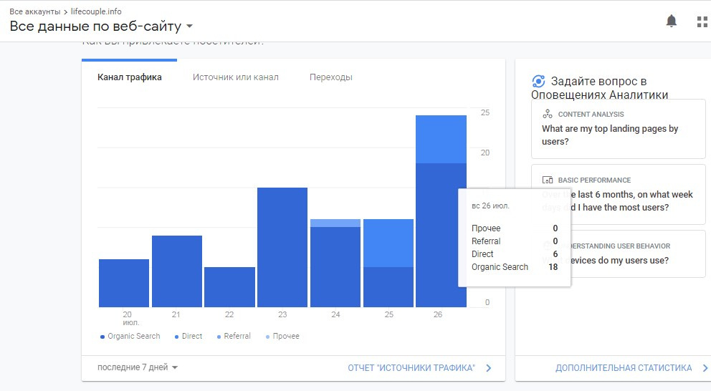Select the 'Канал трафика' tab
Image resolution: width=711 pixels, height=391 pixels.
130,77
